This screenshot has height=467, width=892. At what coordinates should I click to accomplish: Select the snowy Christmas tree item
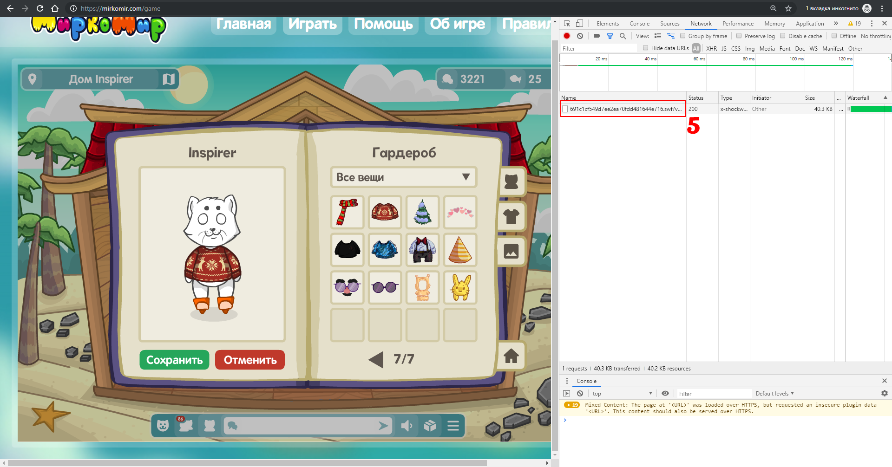tap(422, 212)
